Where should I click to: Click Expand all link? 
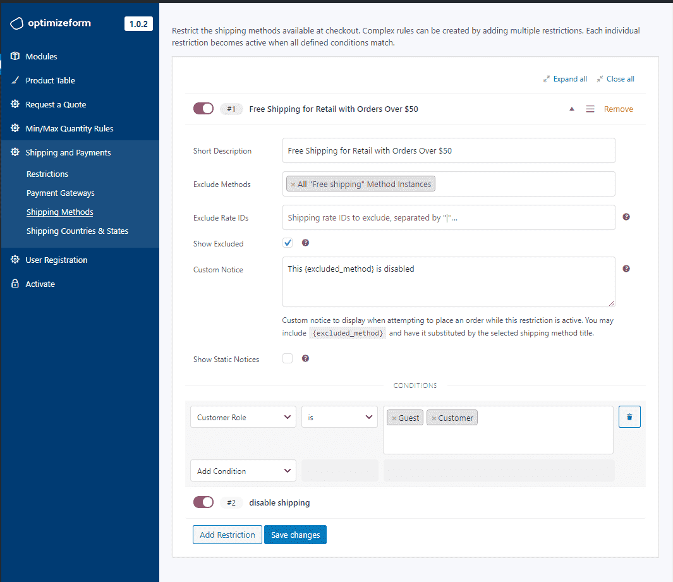tap(570, 79)
